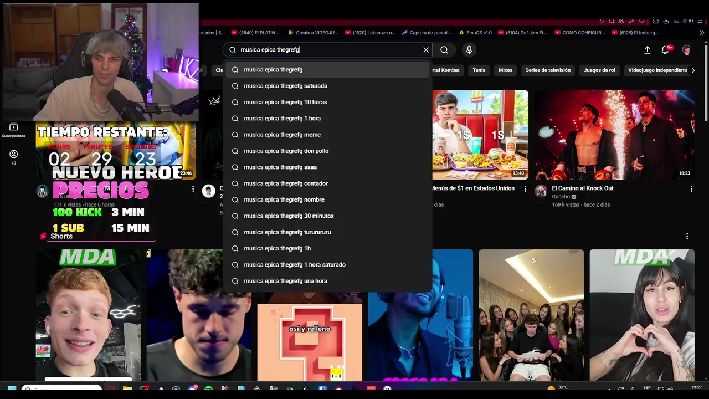Choose suggestion 'musica epica thegrefg don pollo'
Viewport: 709px width, 399px height.
tap(327, 151)
